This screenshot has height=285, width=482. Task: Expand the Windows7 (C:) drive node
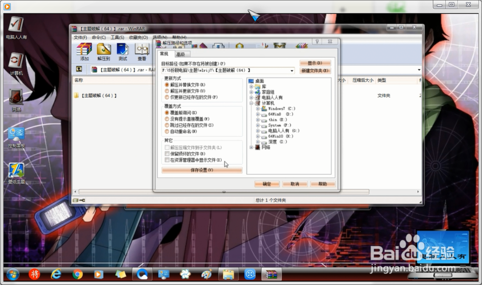(x=257, y=109)
